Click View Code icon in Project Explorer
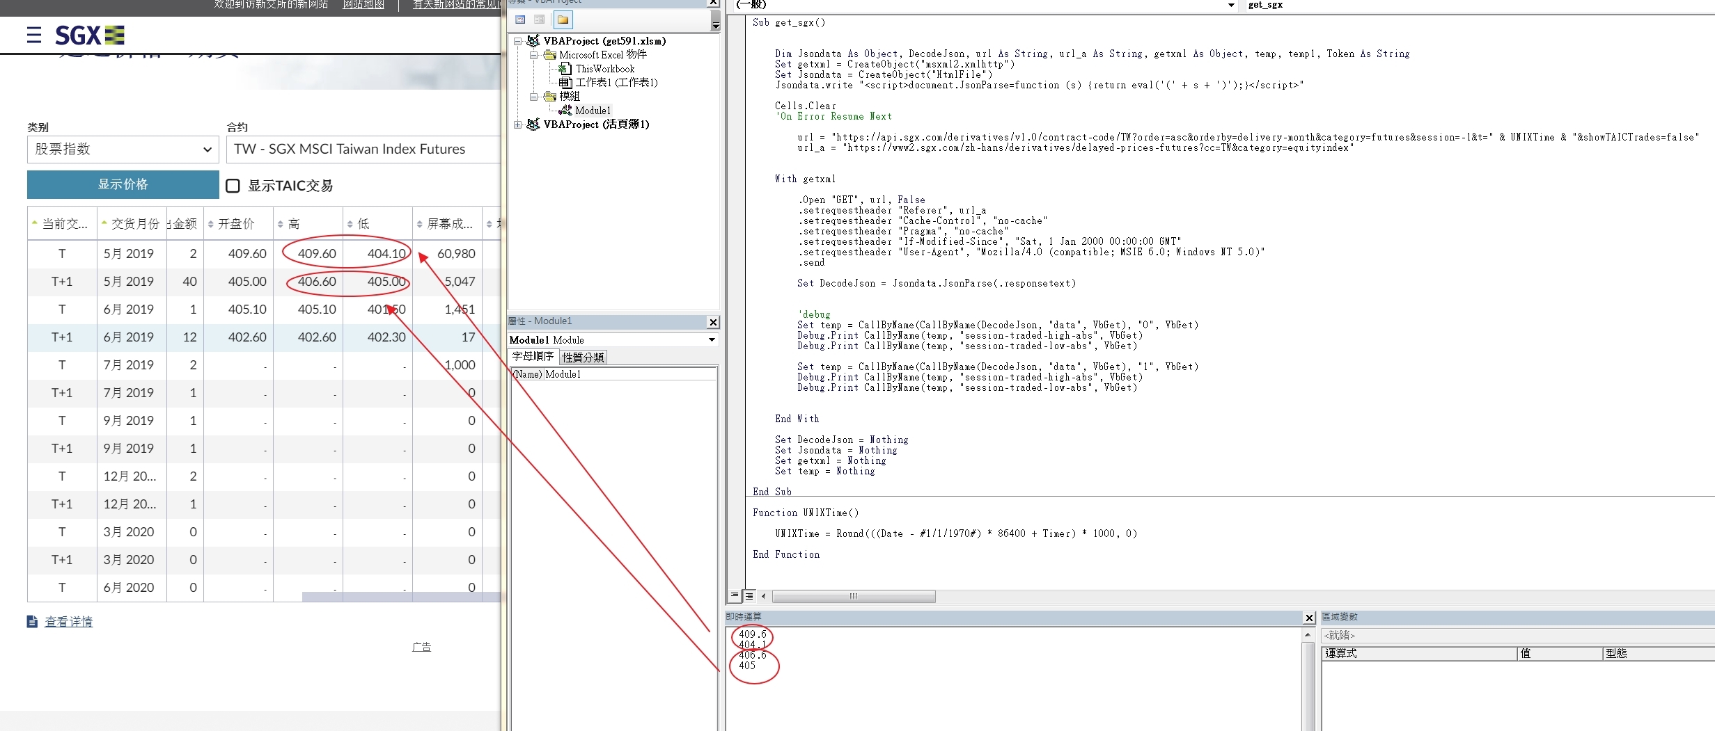 (x=520, y=19)
